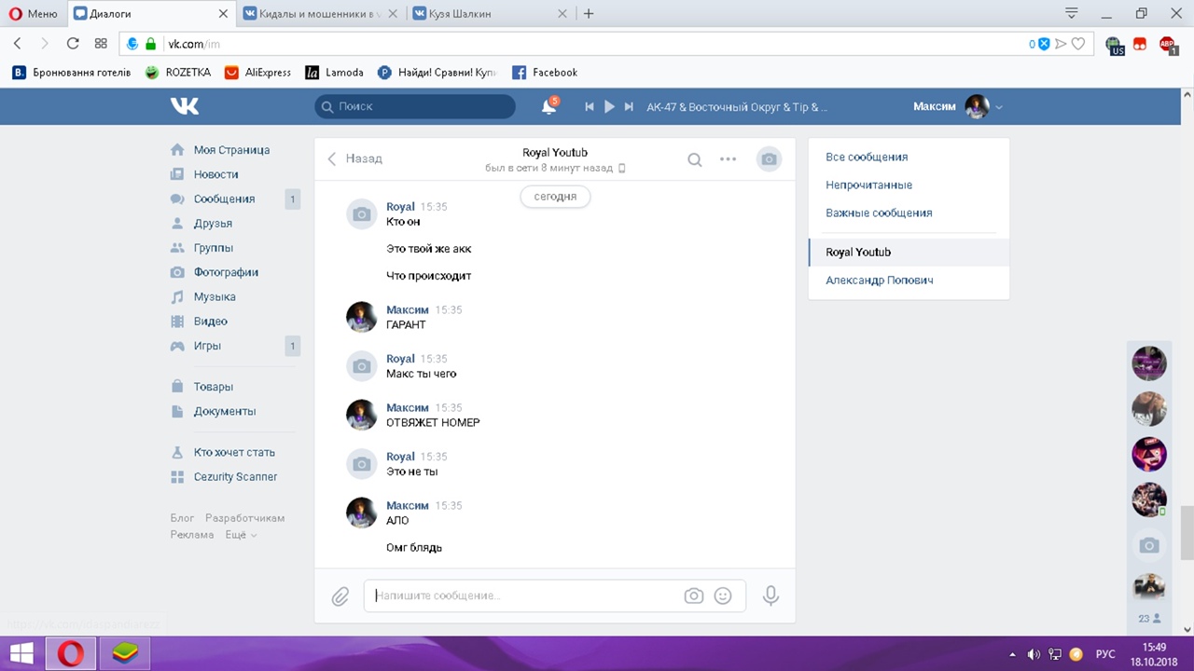Click the Windows Start button
Viewport: 1194px width, 671px height.
click(21, 653)
